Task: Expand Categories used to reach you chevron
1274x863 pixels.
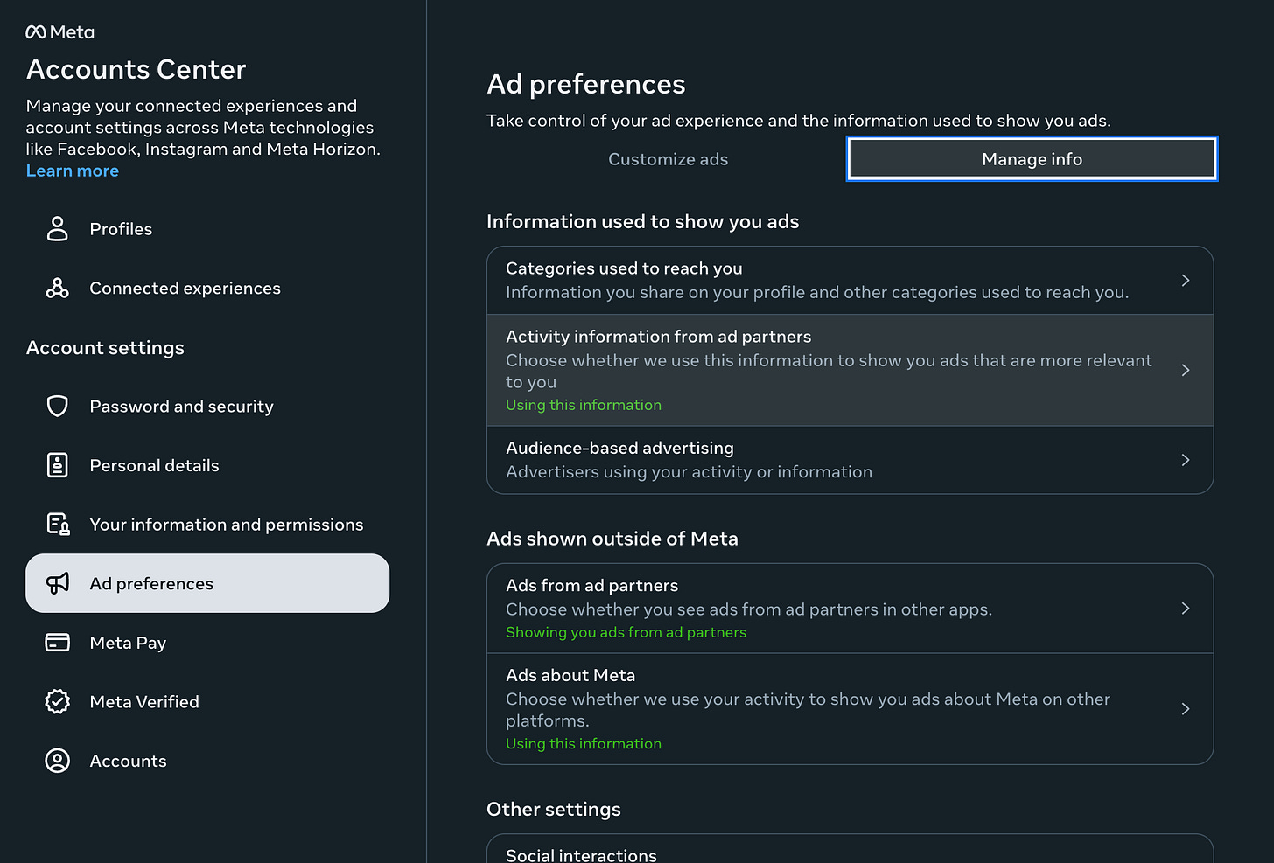Action: click(1186, 281)
